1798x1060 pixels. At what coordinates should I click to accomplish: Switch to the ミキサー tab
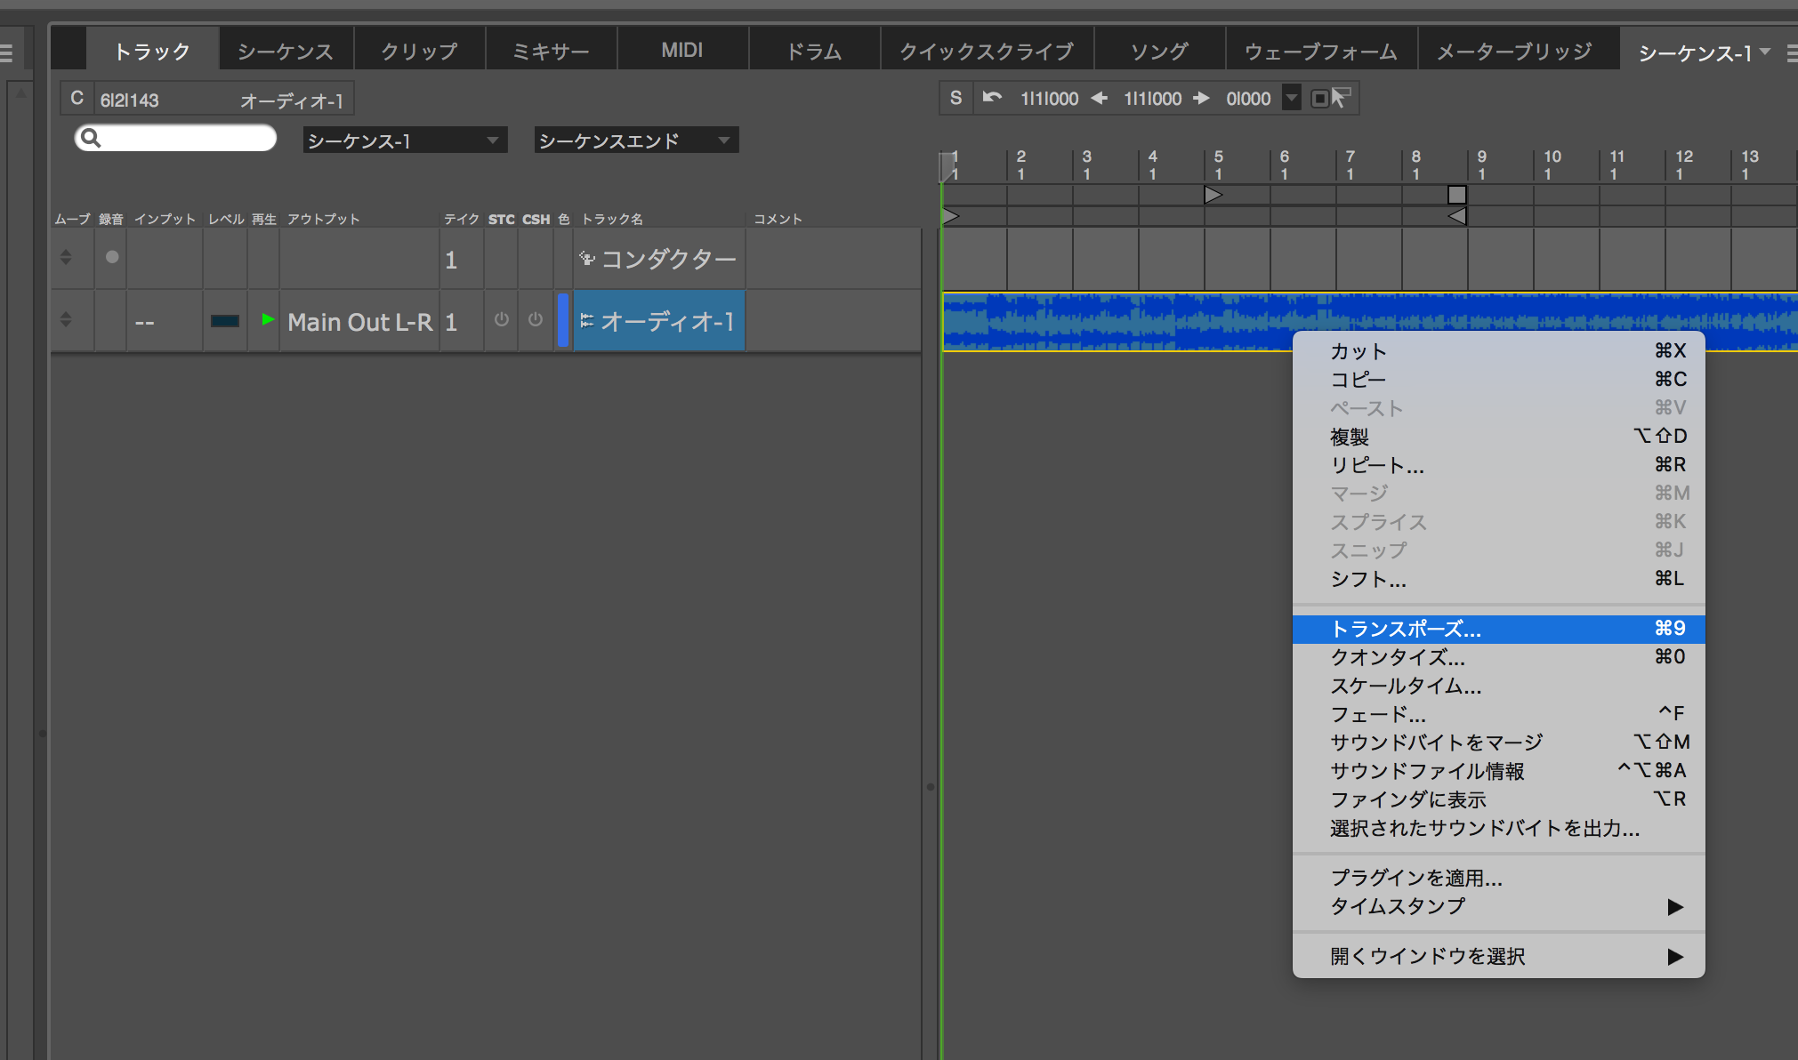[551, 52]
